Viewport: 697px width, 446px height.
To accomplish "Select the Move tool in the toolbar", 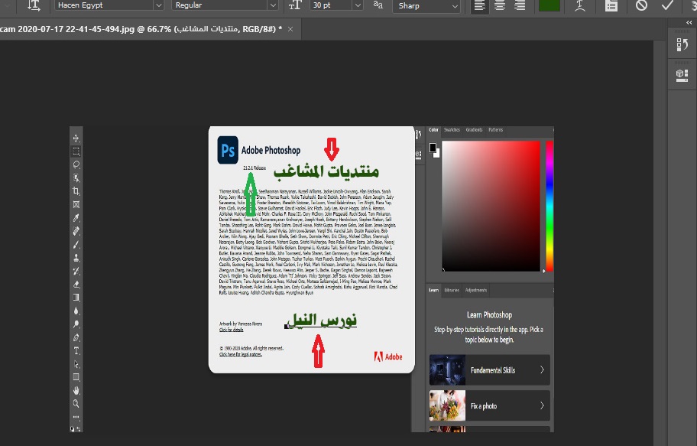I will coord(76,138).
